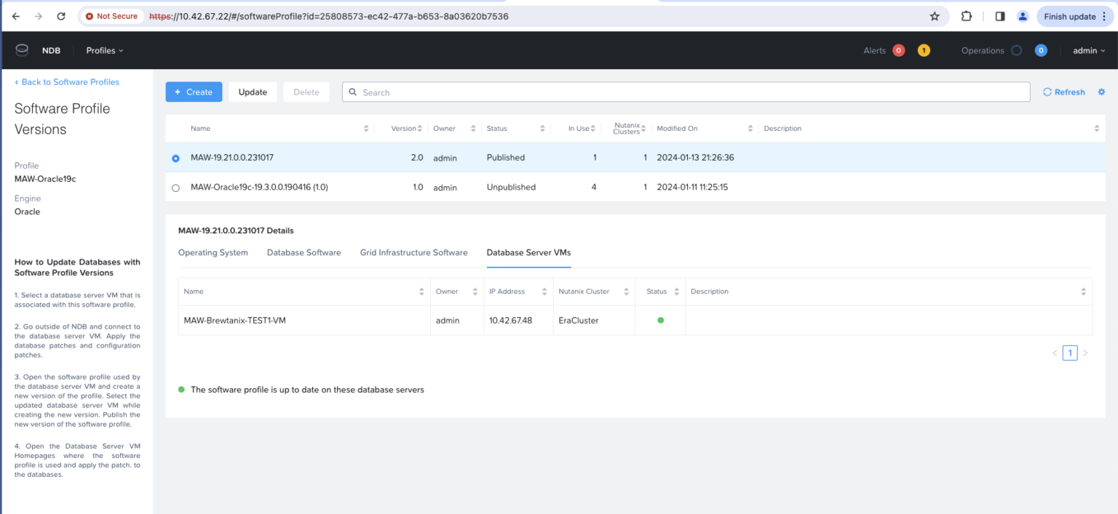Sort versions by Modified On column

(677, 129)
